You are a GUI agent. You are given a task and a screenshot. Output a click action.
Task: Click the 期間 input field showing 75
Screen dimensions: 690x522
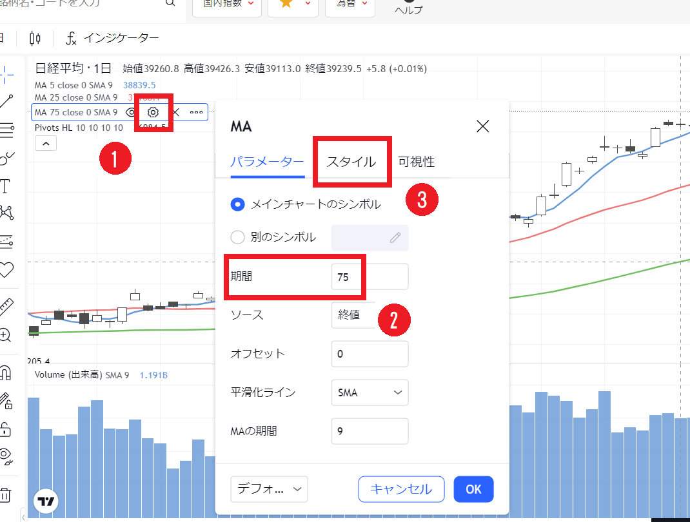pyautogui.click(x=370, y=276)
